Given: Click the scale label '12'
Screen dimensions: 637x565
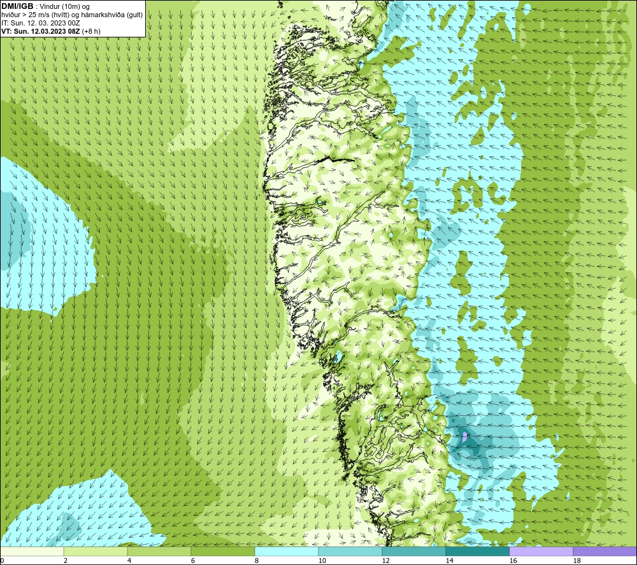Looking at the screenshot, I should [386, 561].
